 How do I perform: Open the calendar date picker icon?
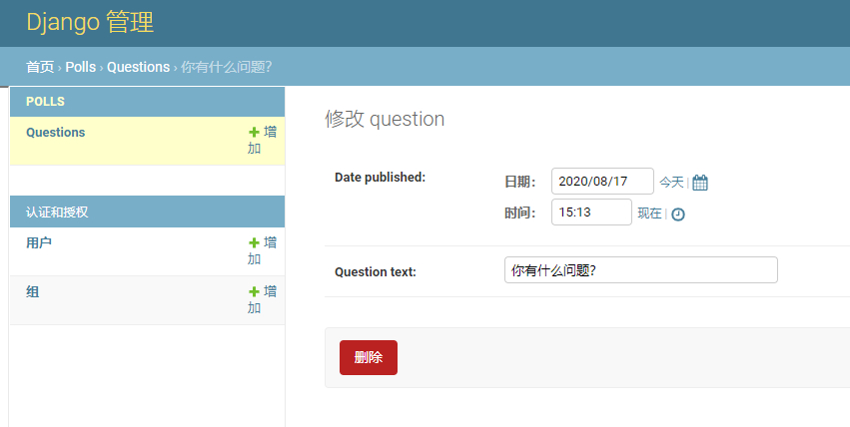click(700, 183)
